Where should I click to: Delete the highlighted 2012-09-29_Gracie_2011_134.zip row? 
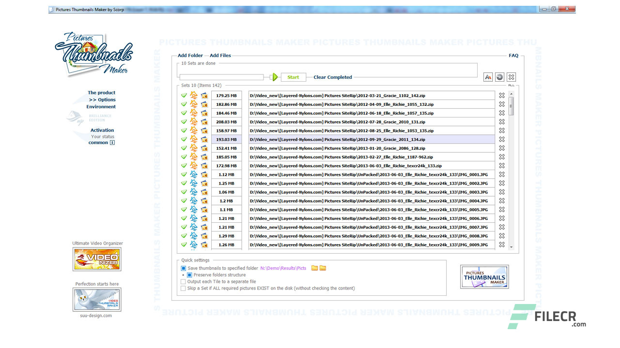pos(502,140)
